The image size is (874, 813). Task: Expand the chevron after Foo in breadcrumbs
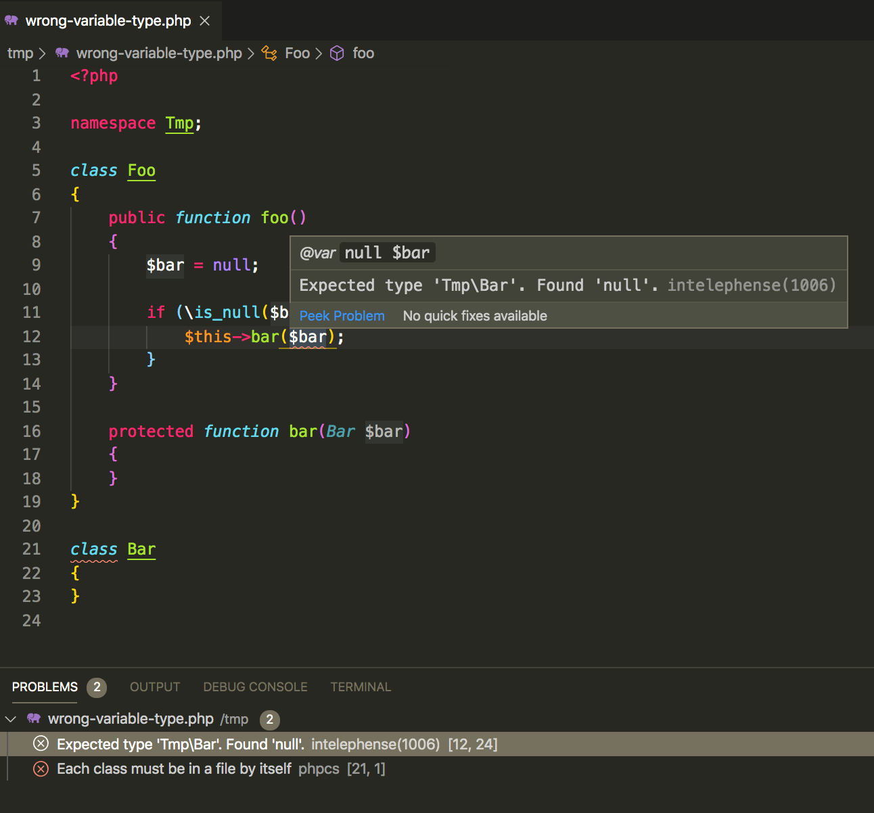coord(318,53)
